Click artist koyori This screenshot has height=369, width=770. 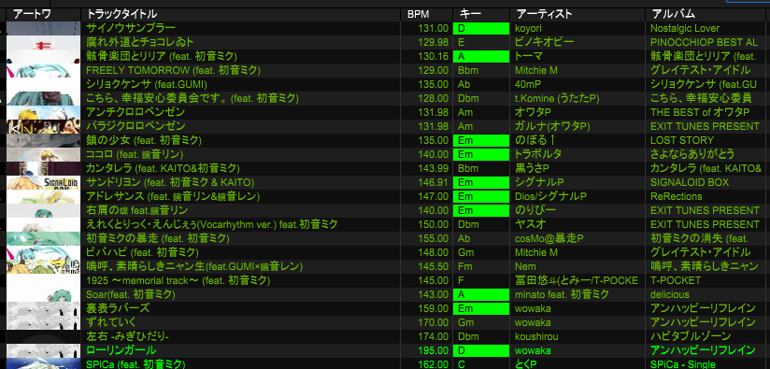[x=528, y=28]
